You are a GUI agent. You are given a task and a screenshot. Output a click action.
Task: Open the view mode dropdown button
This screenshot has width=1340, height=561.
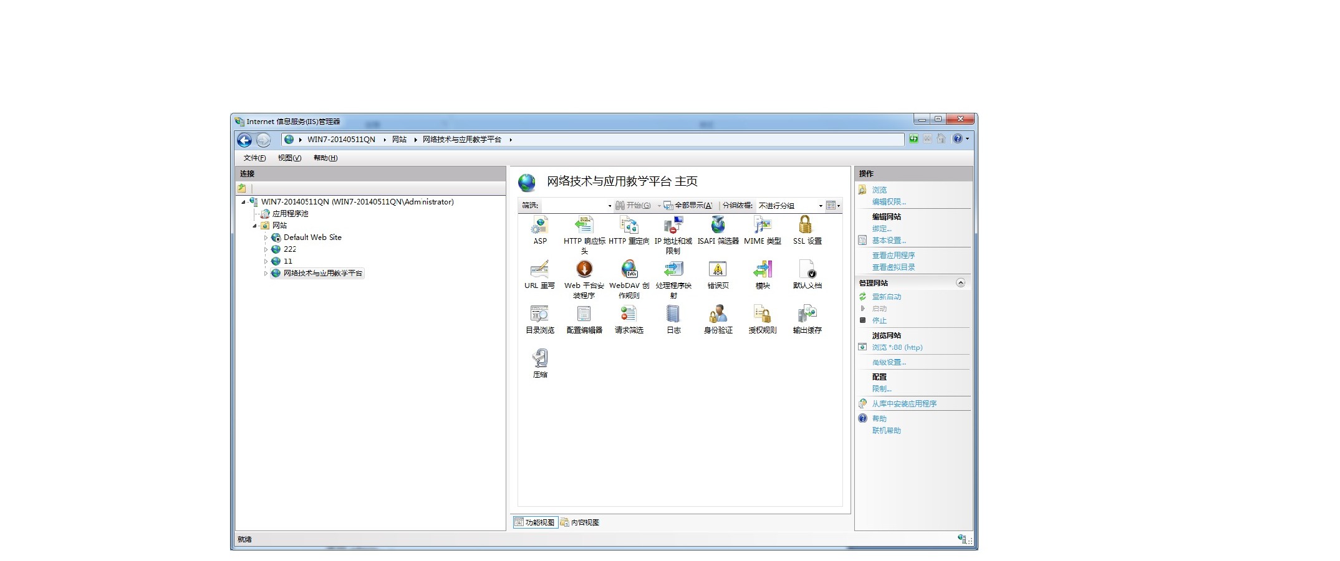(833, 206)
